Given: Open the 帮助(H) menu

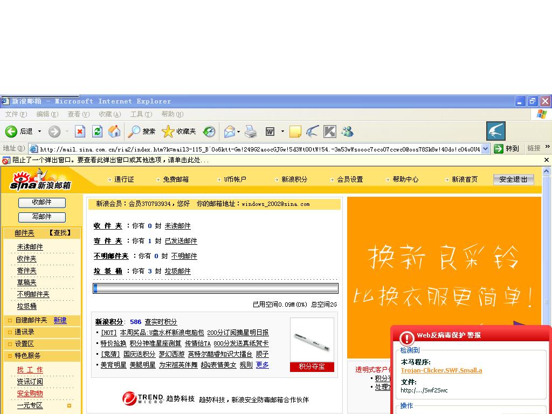Looking at the screenshot, I should tap(172, 114).
